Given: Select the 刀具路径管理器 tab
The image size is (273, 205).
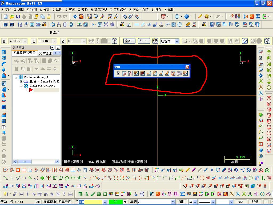Looking at the screenshot, I should 24,53.
